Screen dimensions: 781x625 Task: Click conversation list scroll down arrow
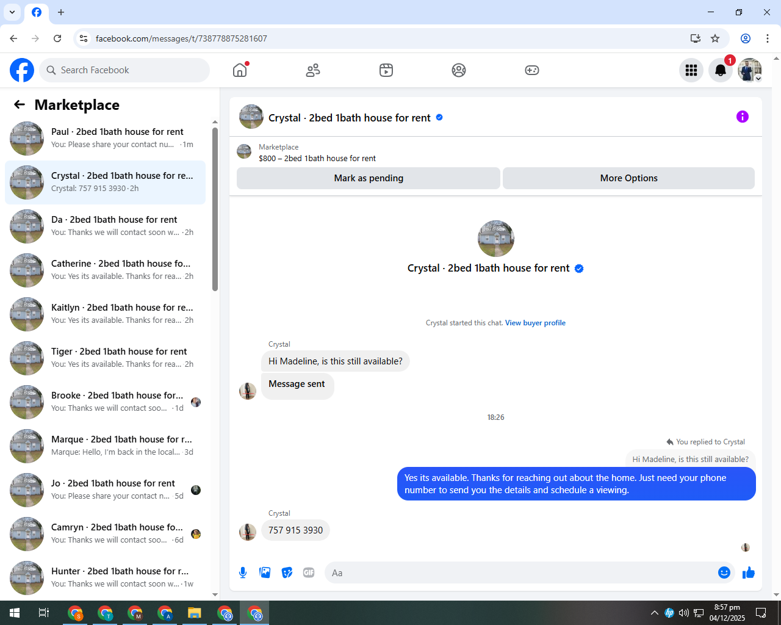click(215, 594)
